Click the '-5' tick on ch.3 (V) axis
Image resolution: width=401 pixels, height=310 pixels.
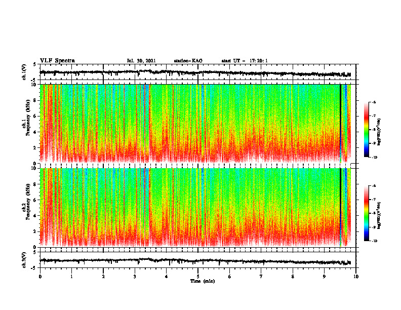pyautogui.click(x=34, y=268)
